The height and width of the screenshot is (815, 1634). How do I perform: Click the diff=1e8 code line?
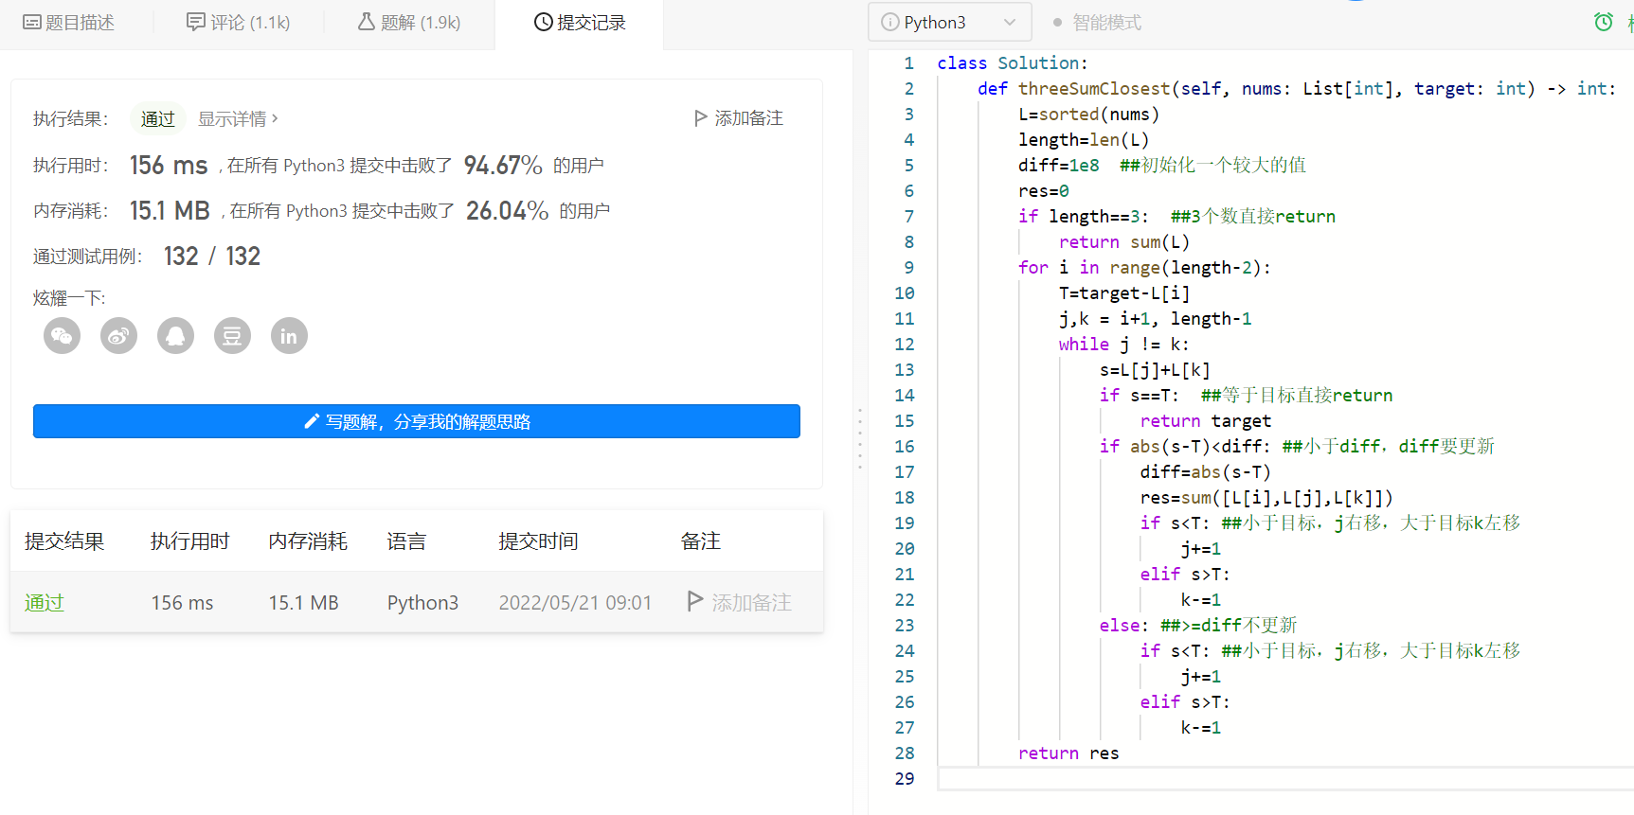[1162, 166]
